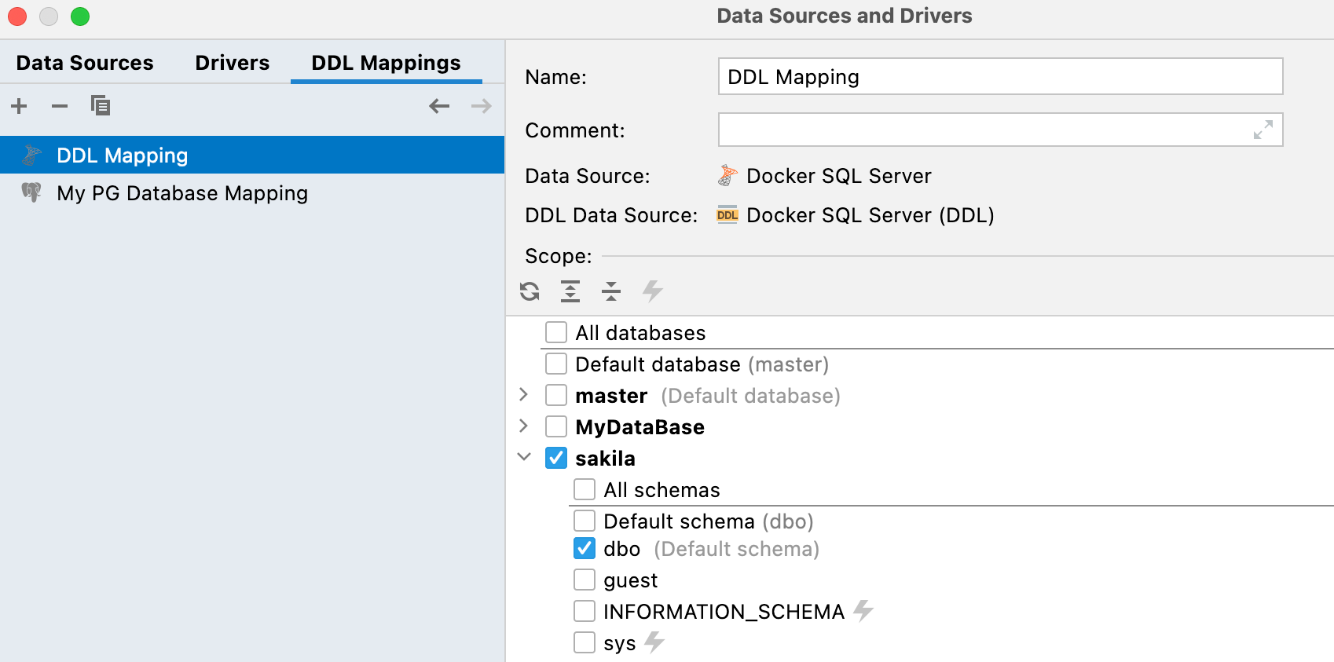Remove selected mapping with minus icon

coord(60,106)
